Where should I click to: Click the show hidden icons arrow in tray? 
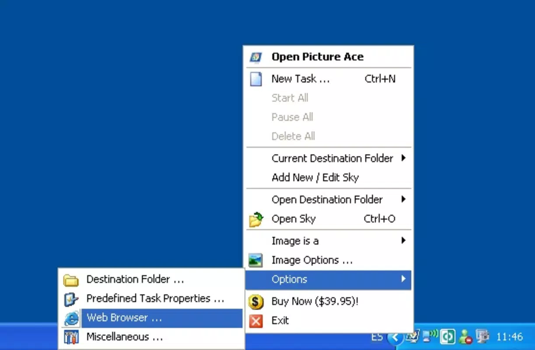tap(395, 337)
